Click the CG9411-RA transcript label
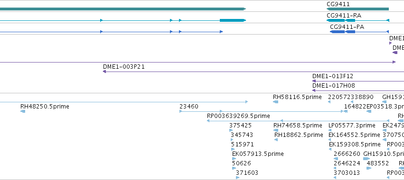This screenshot has height=180, width=404. (x=344, y=16)
